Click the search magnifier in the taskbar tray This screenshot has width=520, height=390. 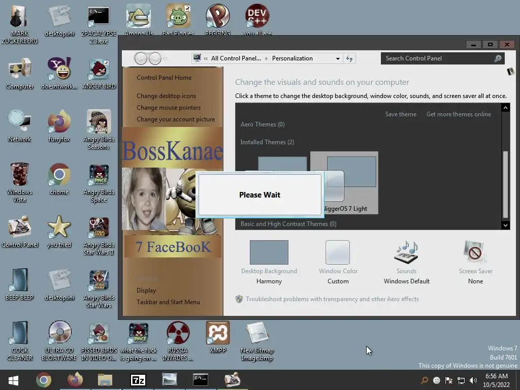point(425,380)
